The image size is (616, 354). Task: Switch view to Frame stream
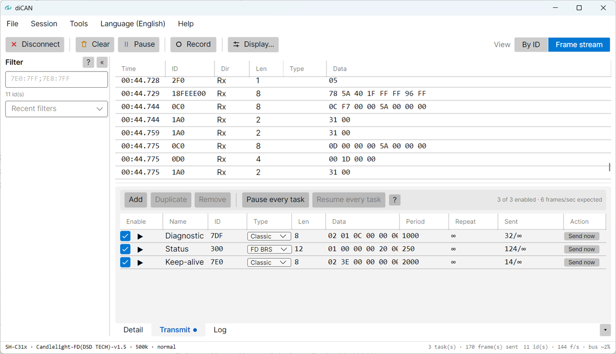coord(579,45)
